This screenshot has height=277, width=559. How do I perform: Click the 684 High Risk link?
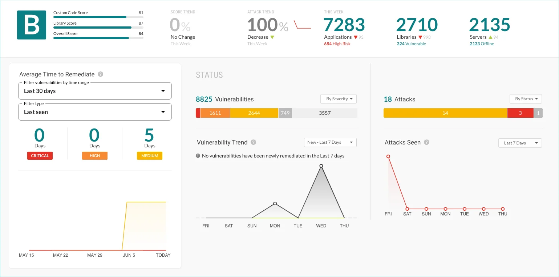click(337, 43)
